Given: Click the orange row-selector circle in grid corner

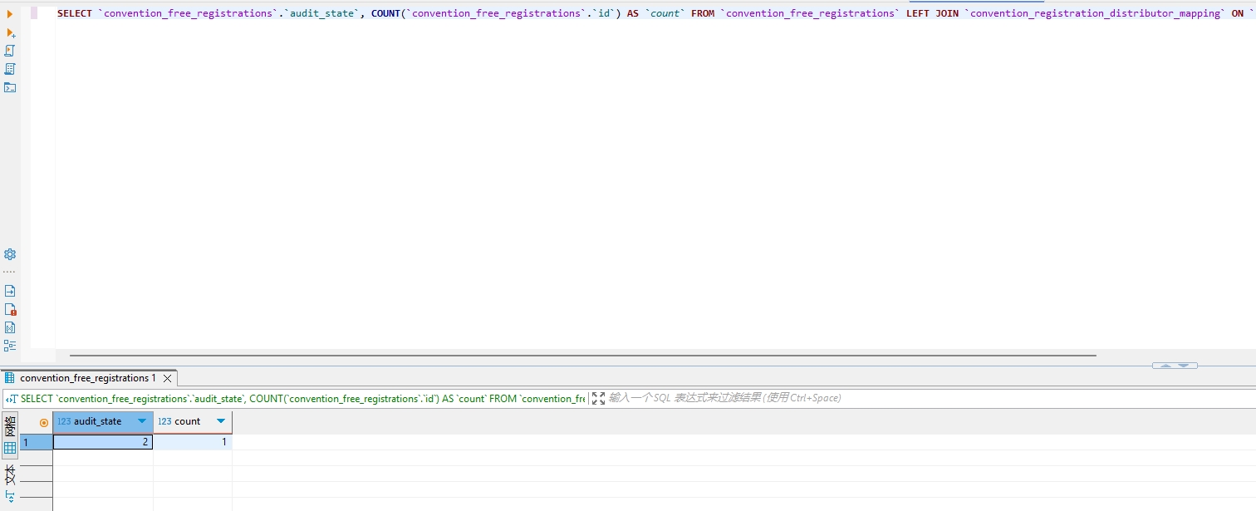Looking at the screenshot, I should click(44, 422).
